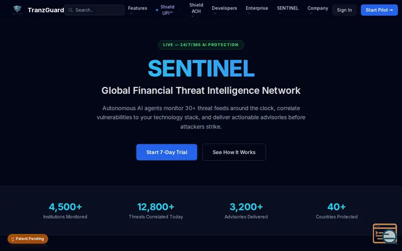
Task: Click the TranzGuard brand name link
Action: (46, 10)
